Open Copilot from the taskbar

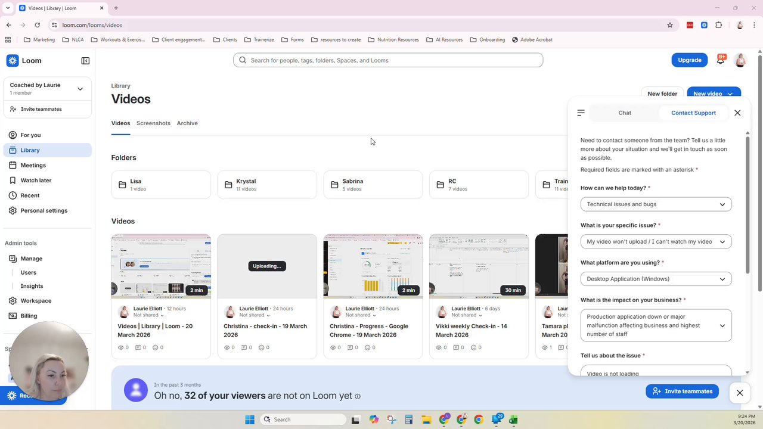pyautogui.click(x=374, y=419)
